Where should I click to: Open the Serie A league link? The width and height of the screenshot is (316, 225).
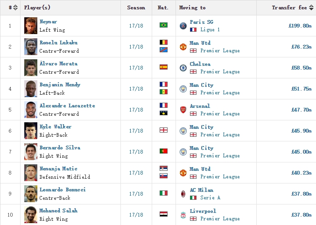point(210,197)
